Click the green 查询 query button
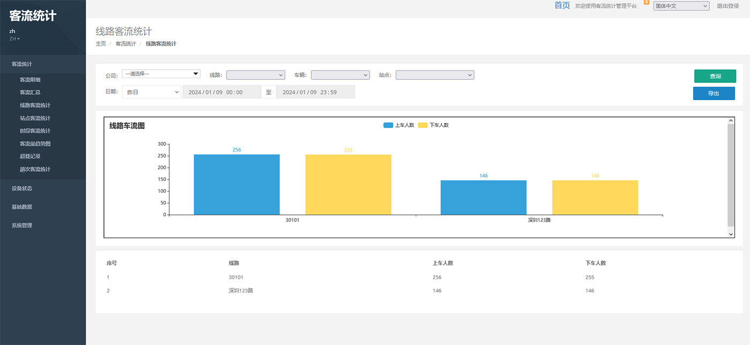 [x=715, y=76]
